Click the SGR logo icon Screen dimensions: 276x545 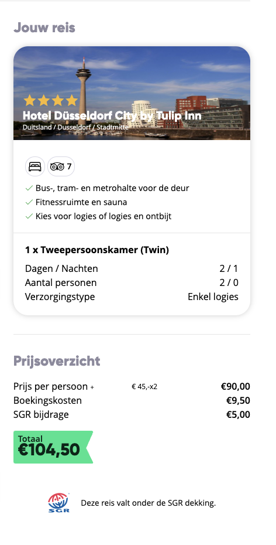click(x=58, y=503)
